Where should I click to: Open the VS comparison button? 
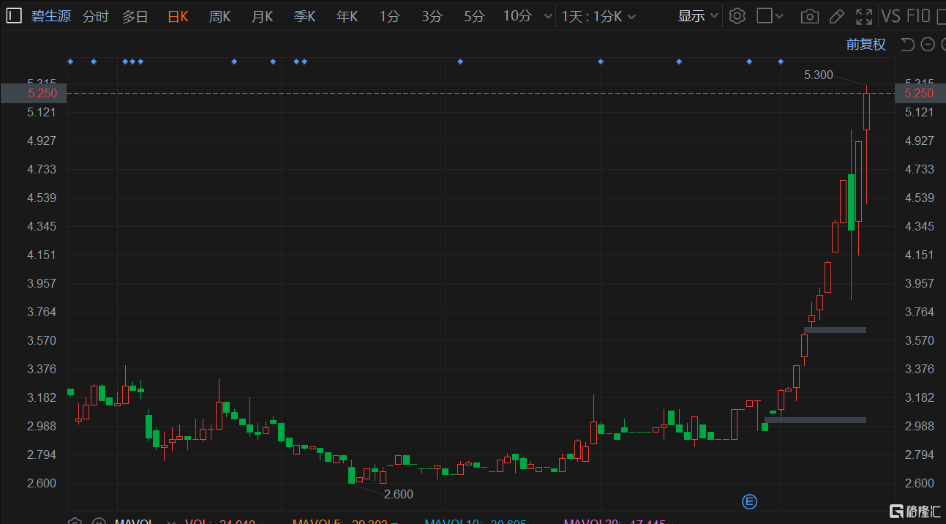point(890,16)
